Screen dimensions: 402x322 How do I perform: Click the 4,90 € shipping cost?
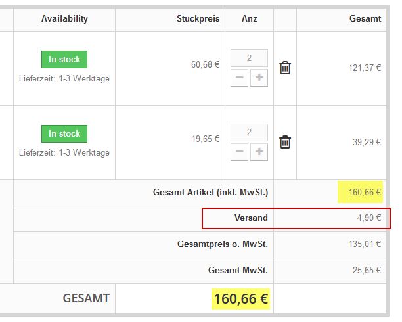coord(369,218)
